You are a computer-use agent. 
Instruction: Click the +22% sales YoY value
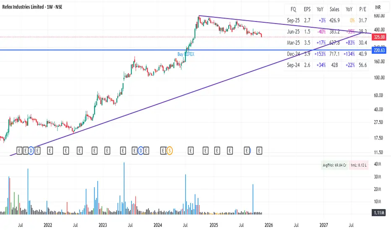[350, 65]
